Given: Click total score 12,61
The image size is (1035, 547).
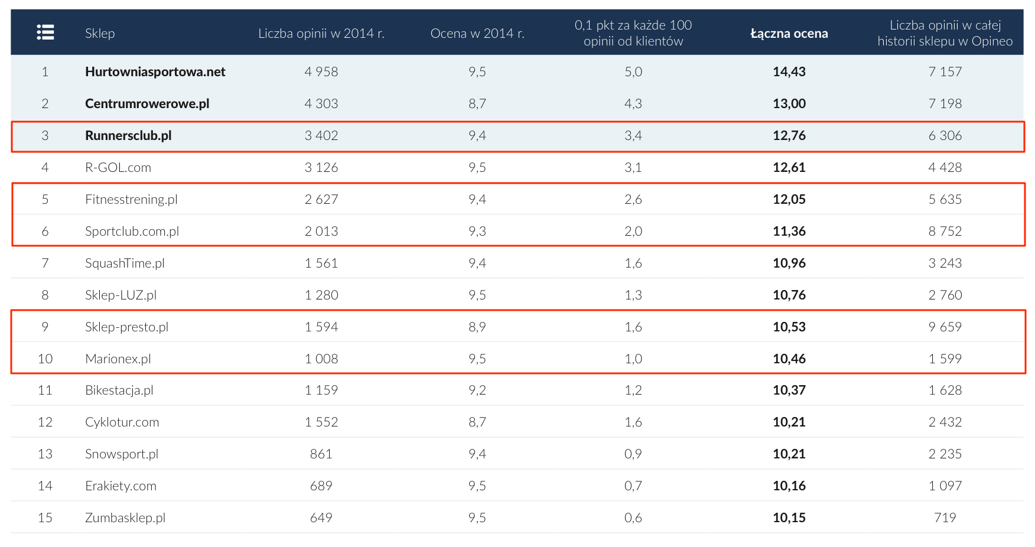Looking at the screenshot, I should click(x=789, y=167).
